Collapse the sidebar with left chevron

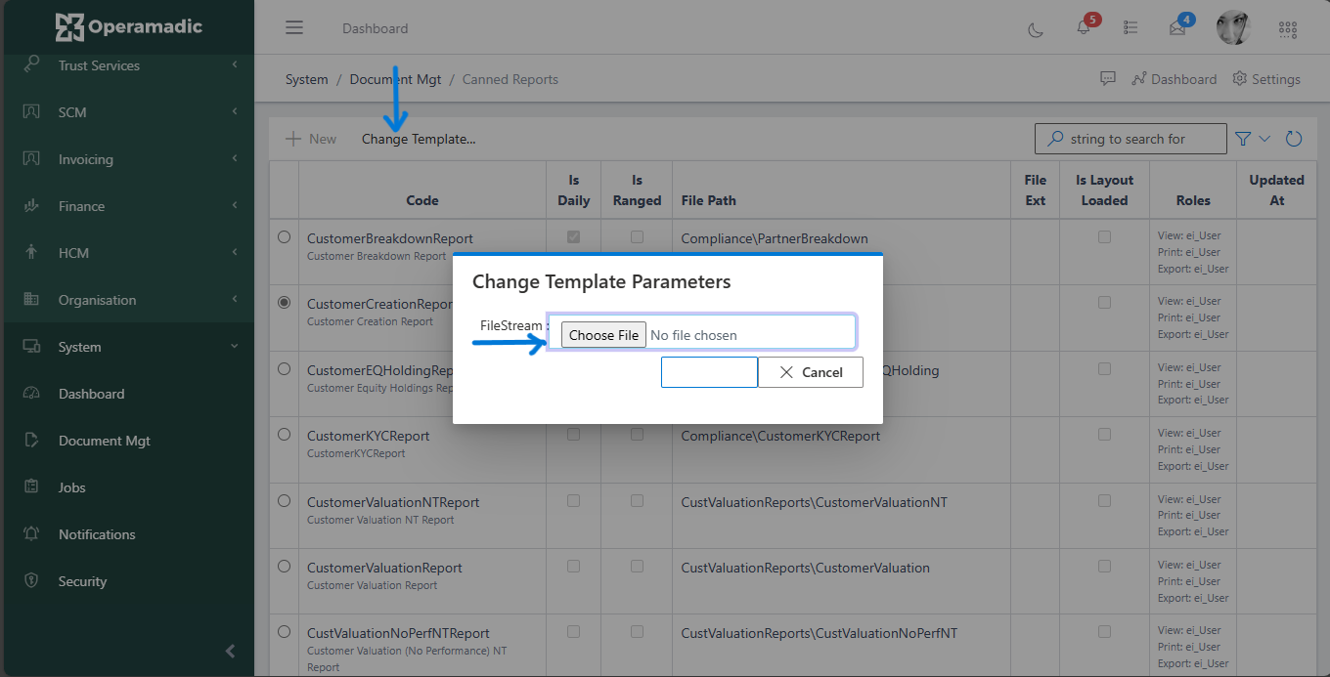pyautogui.click(x=231, y=651)
